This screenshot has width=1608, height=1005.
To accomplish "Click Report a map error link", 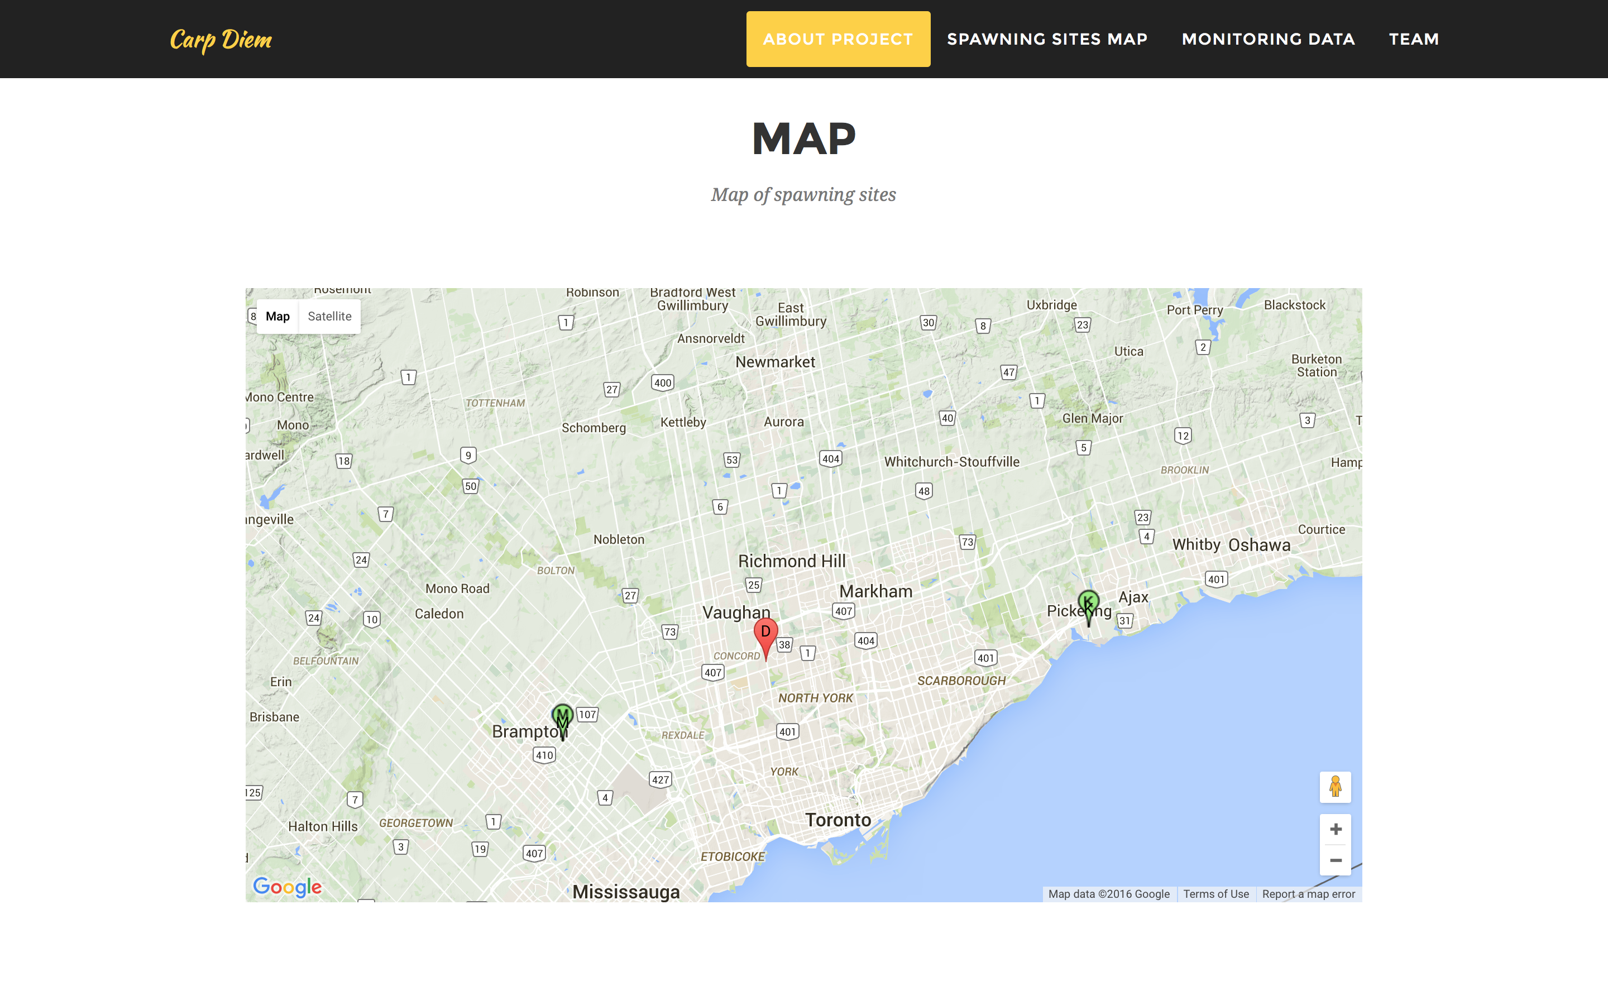I will pos(1308,894).
